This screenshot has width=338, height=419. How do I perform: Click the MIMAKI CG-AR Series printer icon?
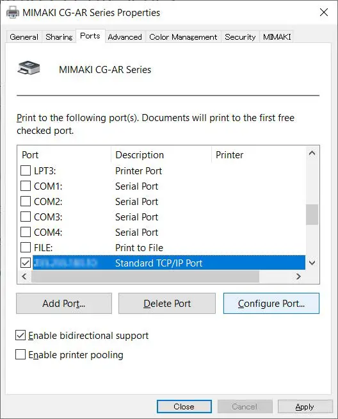tap(29, 68)
